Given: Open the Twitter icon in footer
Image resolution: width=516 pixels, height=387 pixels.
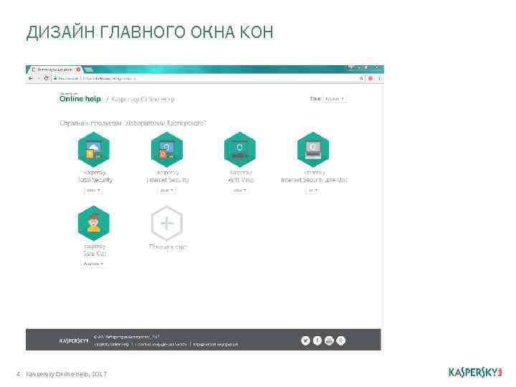Looking at the screenshot, I should [305, 340].
